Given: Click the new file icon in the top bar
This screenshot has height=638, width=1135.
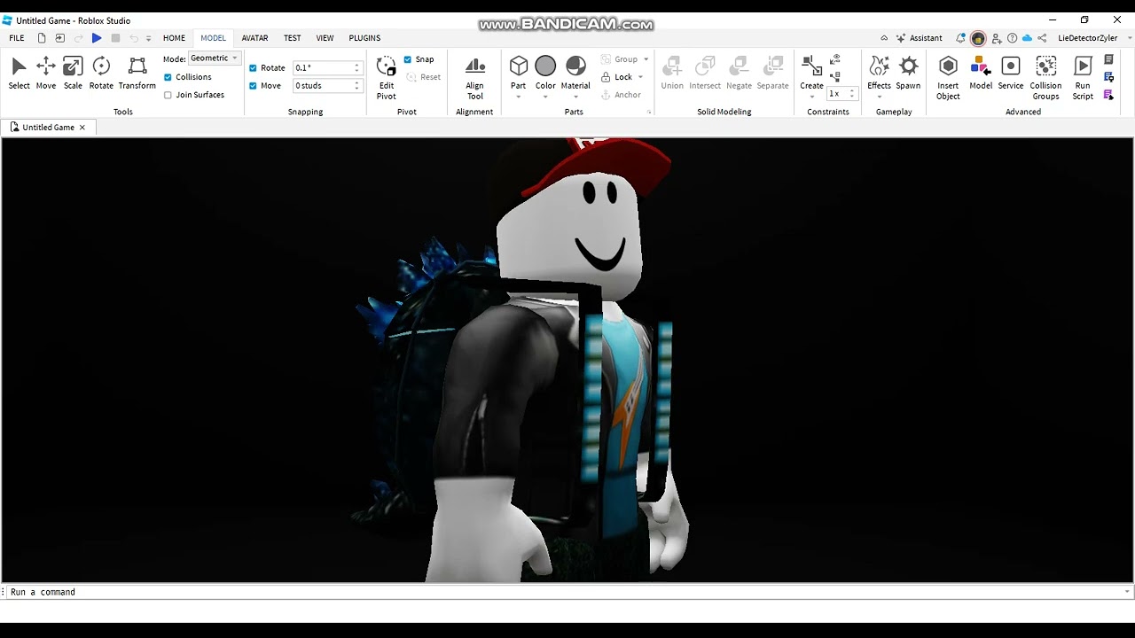Looking at the screenshot, I should click(42, 38).
